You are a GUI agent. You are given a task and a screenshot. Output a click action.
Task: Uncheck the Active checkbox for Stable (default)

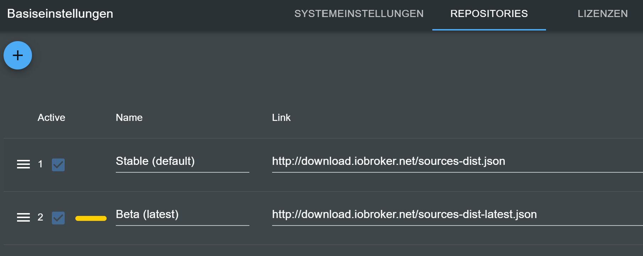(58, 165)
